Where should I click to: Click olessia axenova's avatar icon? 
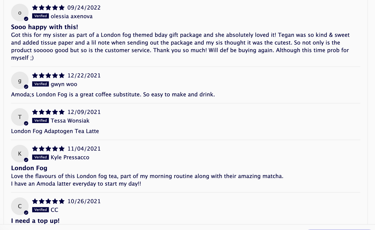click(20, 13)
